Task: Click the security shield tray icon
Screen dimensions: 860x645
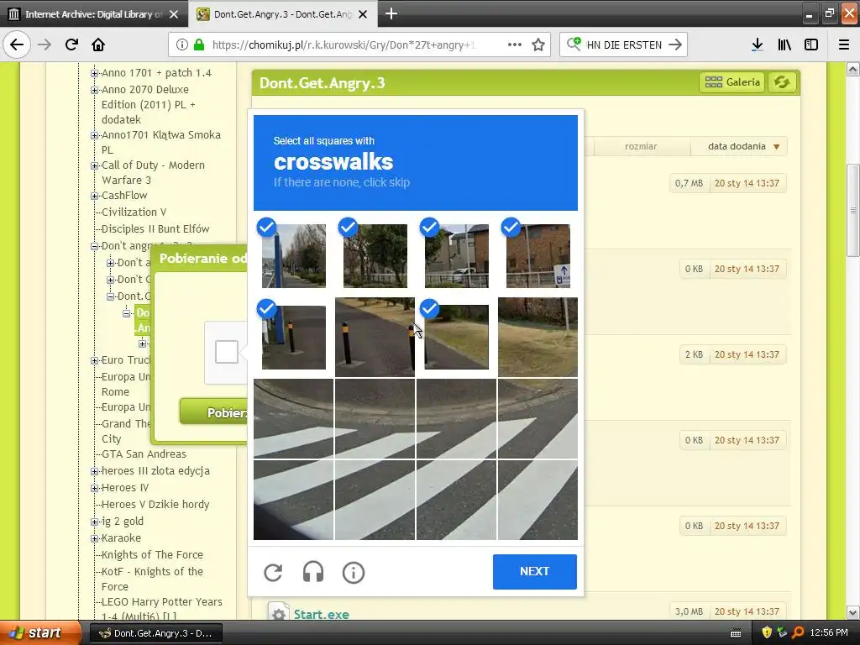Action: [767, 632]
